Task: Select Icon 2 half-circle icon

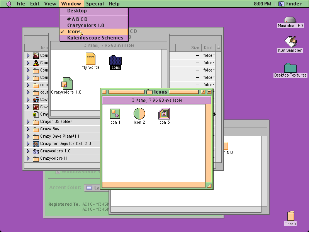Action: pos(139,114)
